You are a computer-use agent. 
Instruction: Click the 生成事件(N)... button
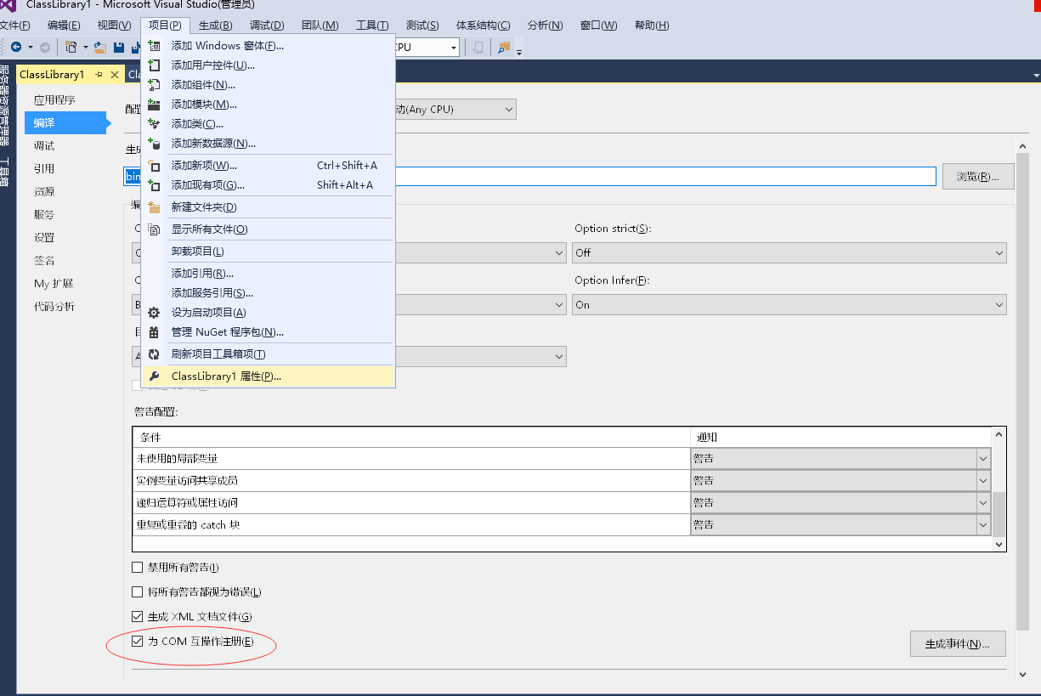coord(958,643)
